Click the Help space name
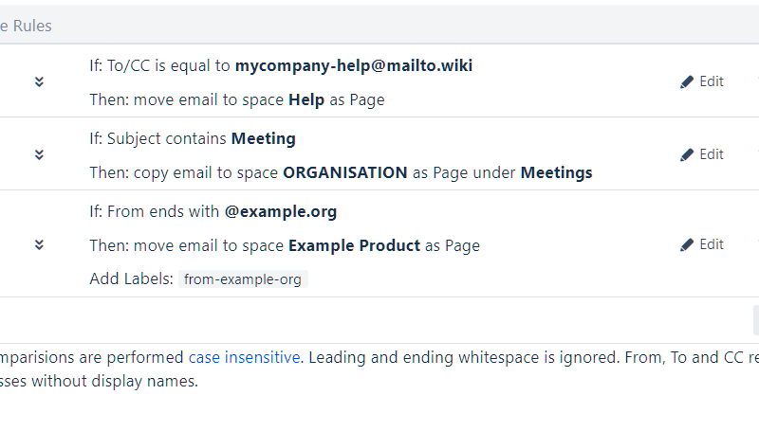The width and height of the screenshot is (759, 431). pyautogui.click(x=306, y=100)
